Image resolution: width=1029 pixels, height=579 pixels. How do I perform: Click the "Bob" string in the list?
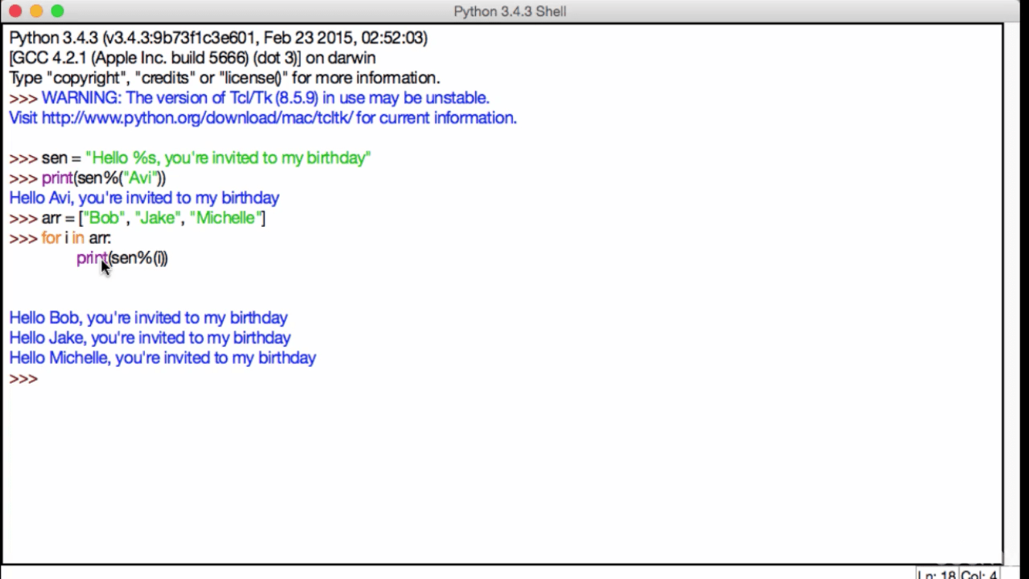(104, 218)
